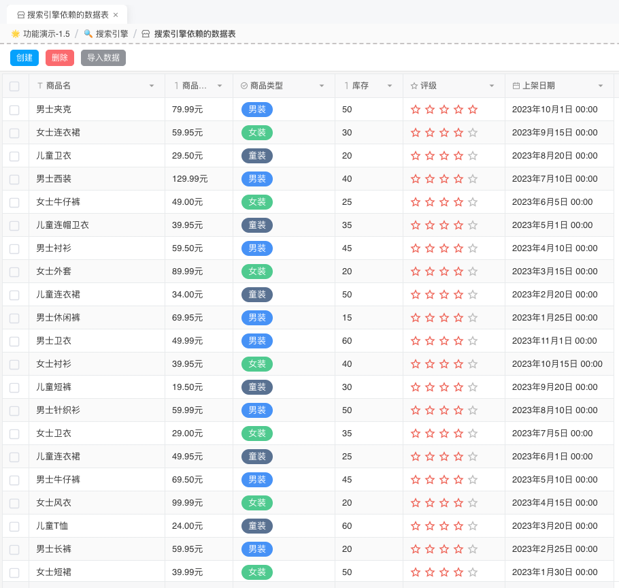Open the 上架日期 column dropdown menu
The height and width of the screenshot is (588, 619).
[599, 86]
